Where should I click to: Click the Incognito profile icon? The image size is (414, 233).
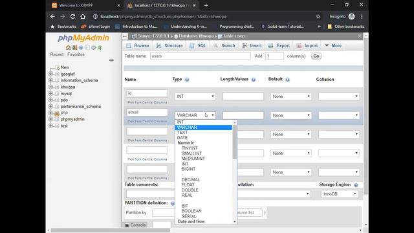[351, 16]
